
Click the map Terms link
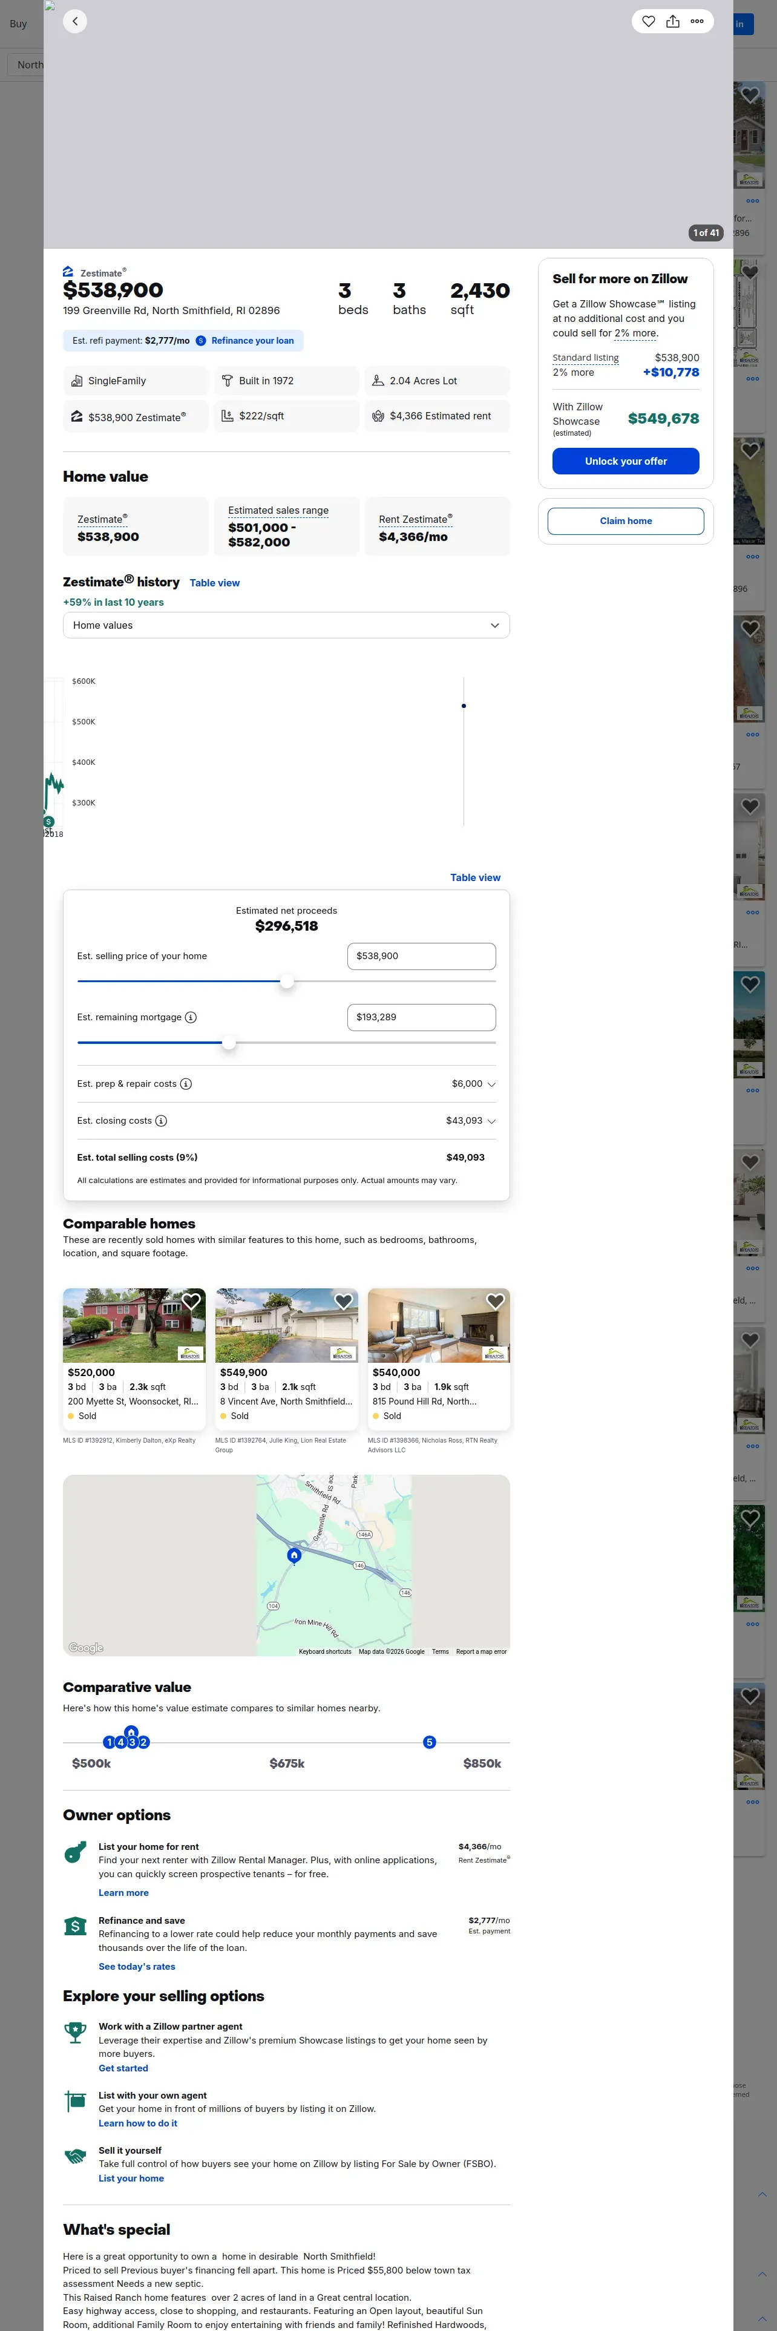pos(441,1651)
